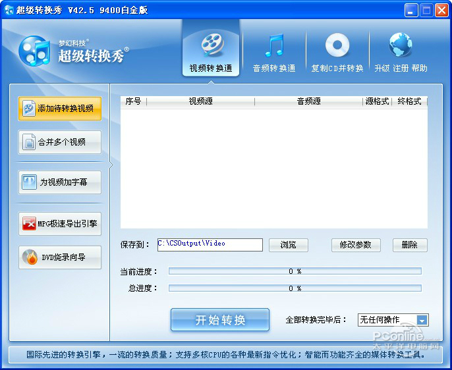
Task: Click the film reel icon above 视频转换通
Action: pos(212,45)
